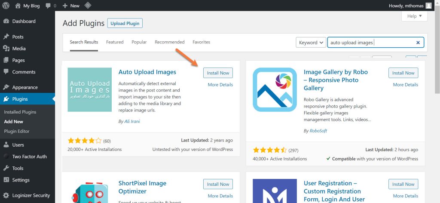Open More Details for Image Gallery by Robo
Viewport: 440px width, 203px height.
click(x=405, y=85)
